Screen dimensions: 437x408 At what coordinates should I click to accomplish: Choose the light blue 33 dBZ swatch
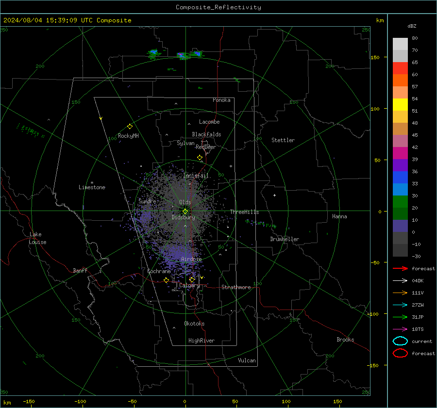(x=400, y=189)
